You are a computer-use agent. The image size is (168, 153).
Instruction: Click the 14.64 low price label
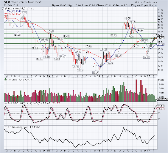[40, 59]
